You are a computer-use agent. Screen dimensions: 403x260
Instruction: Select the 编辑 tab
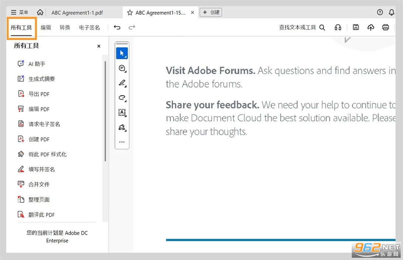click(x=46, y=28)
